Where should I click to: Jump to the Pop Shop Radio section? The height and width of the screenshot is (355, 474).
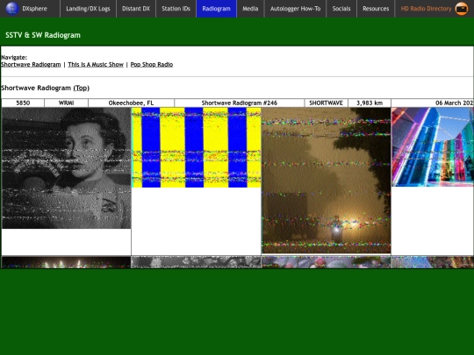point(152,64)
